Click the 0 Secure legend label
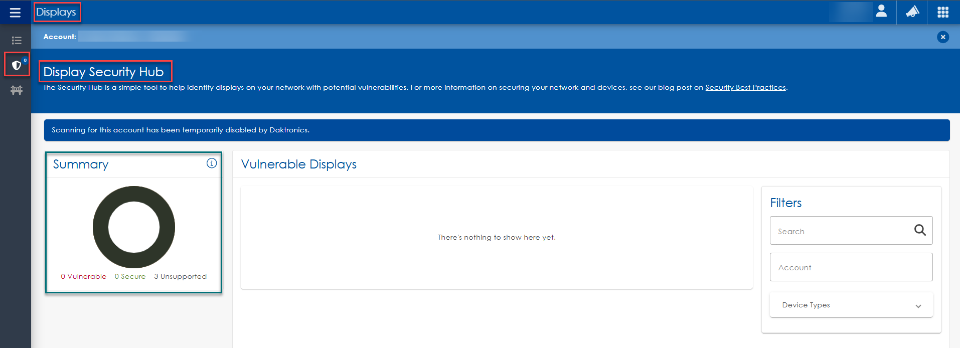Image resolution: width=960 pixels, height=348 pixels. [x=130, y=276]
